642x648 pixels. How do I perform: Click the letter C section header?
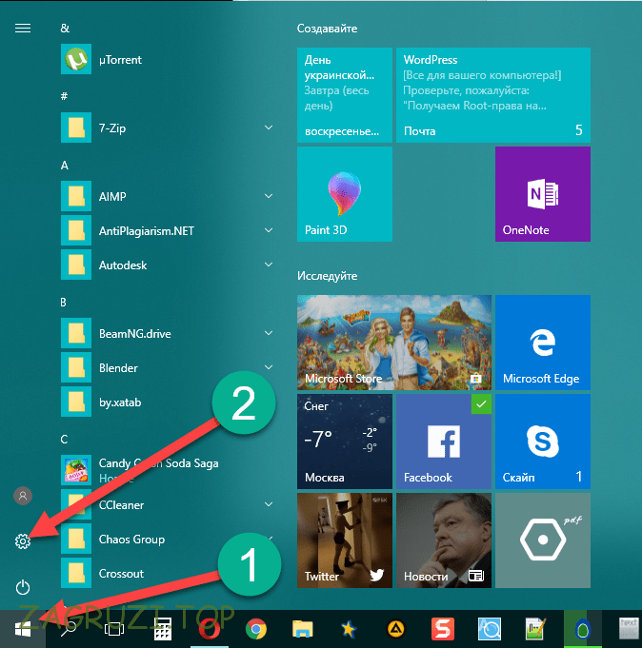tap(64, 439)
